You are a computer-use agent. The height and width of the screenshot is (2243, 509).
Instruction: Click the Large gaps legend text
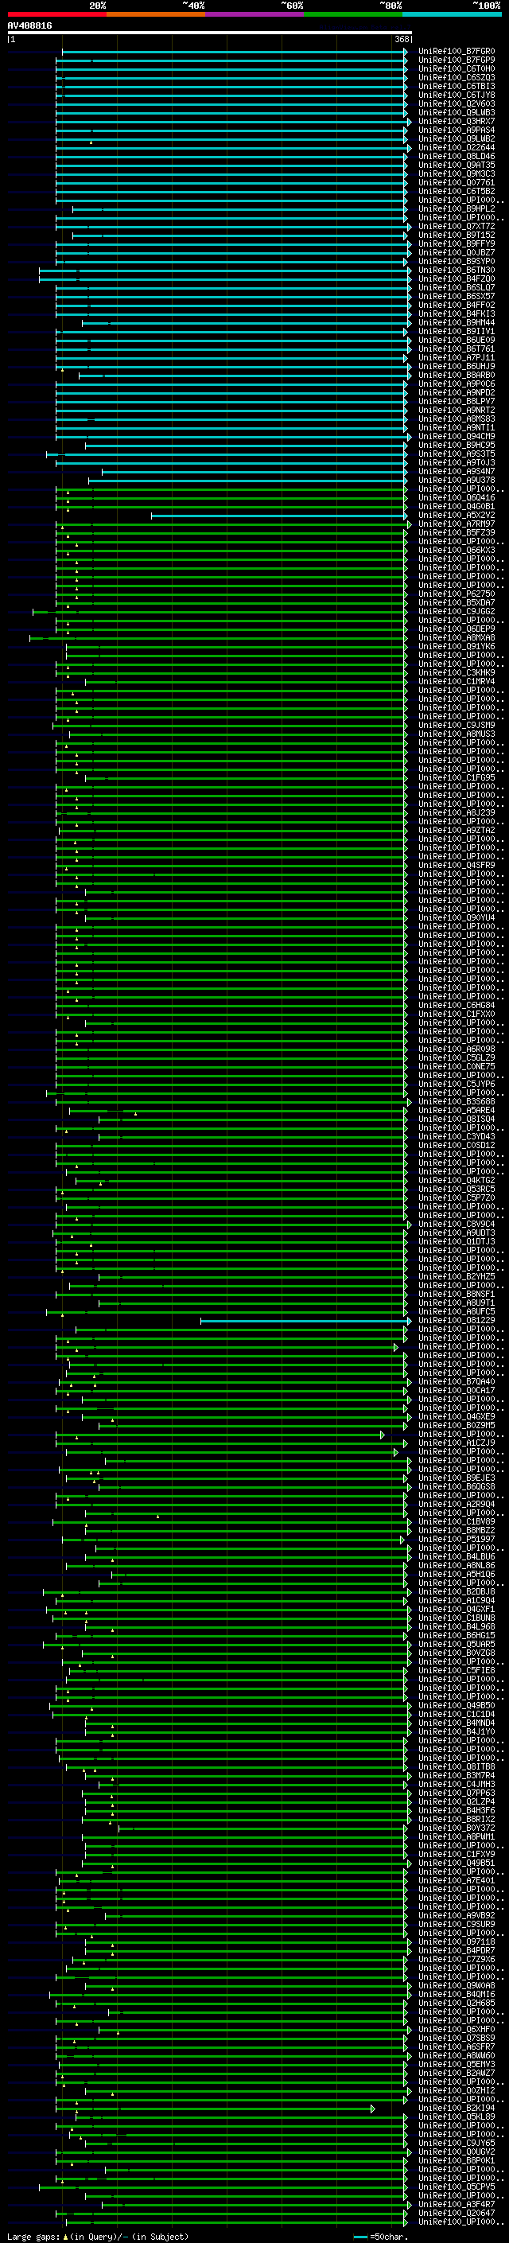click(x=98, y=2236)
